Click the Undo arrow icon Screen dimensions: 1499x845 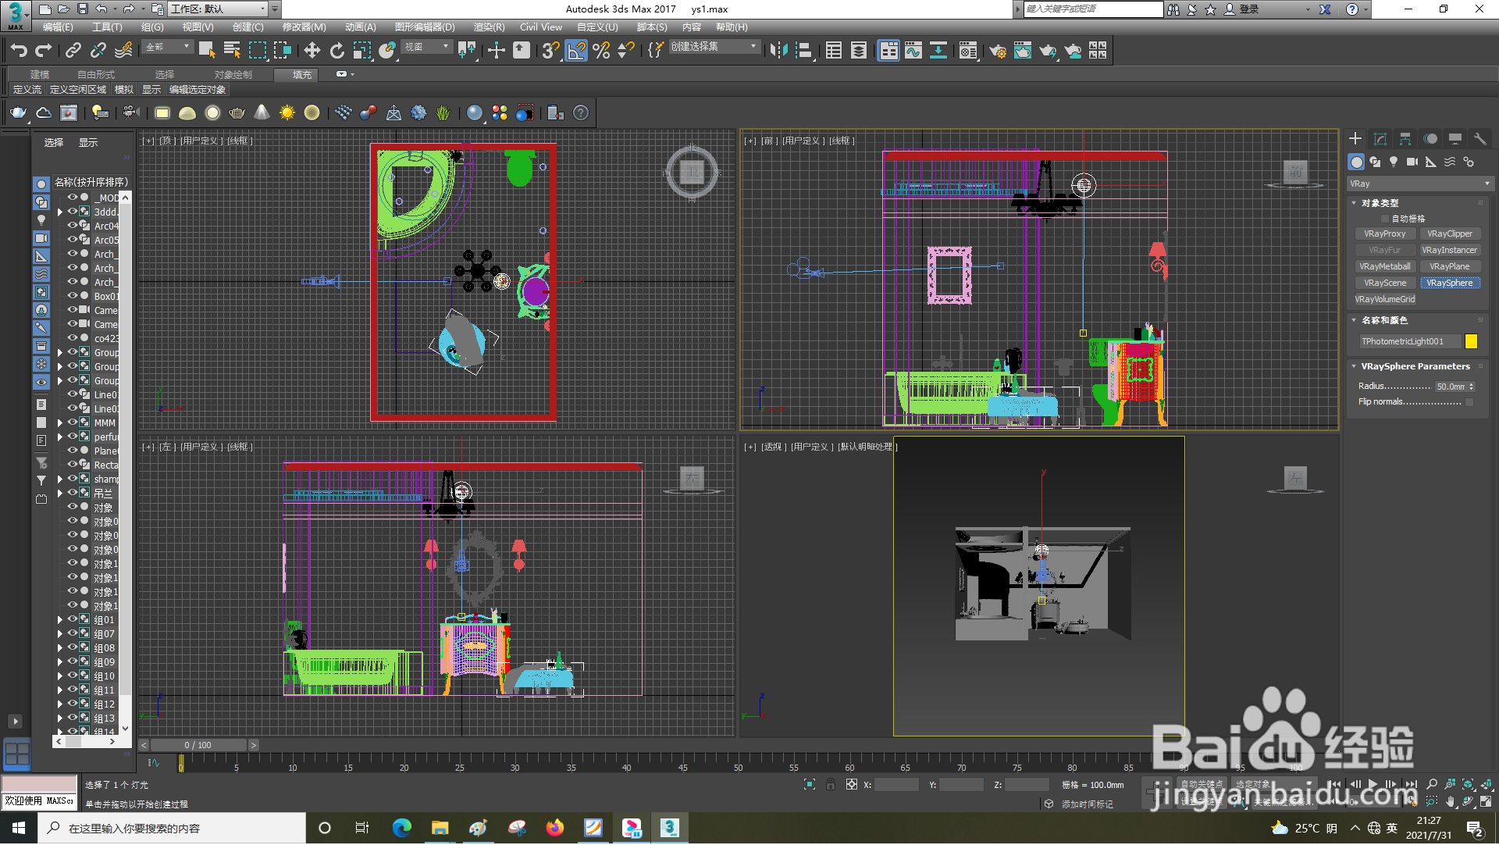point(19,51)
